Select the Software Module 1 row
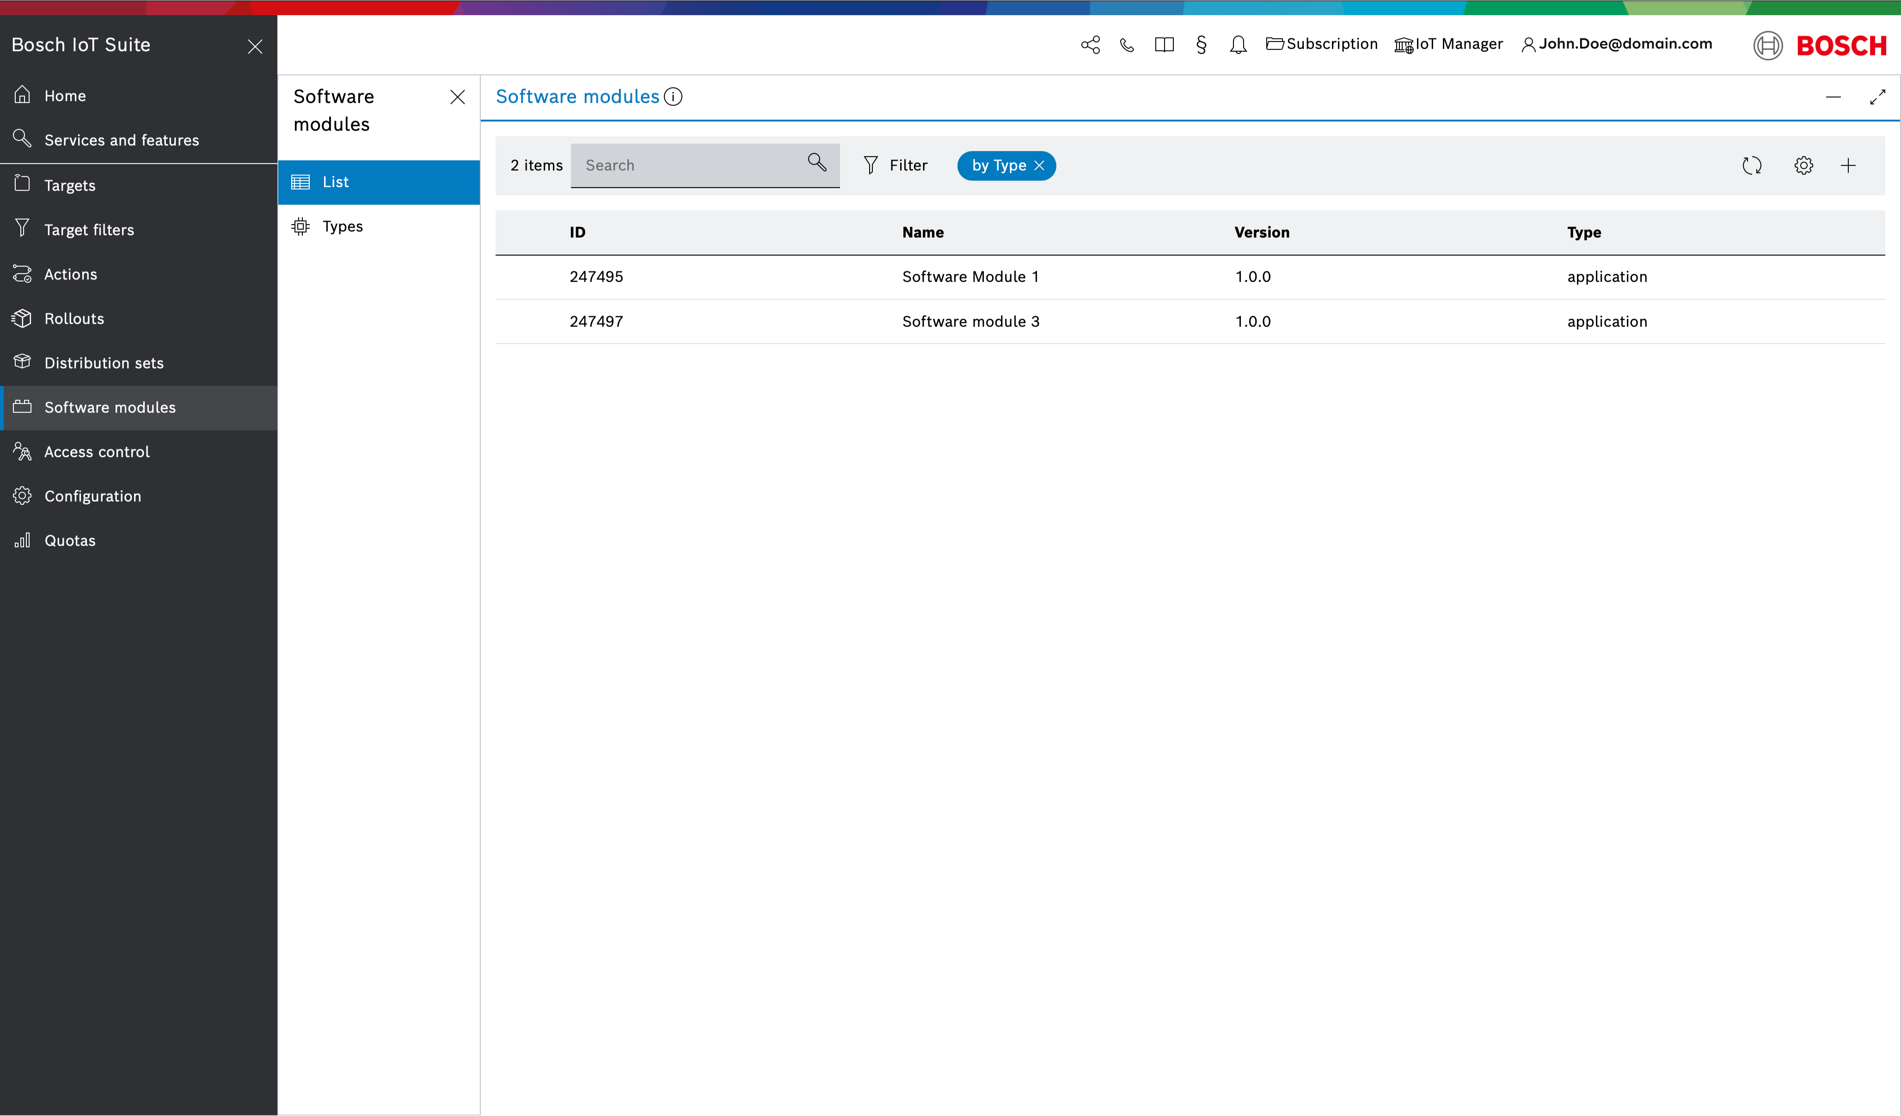 click(x=970, y=277)
